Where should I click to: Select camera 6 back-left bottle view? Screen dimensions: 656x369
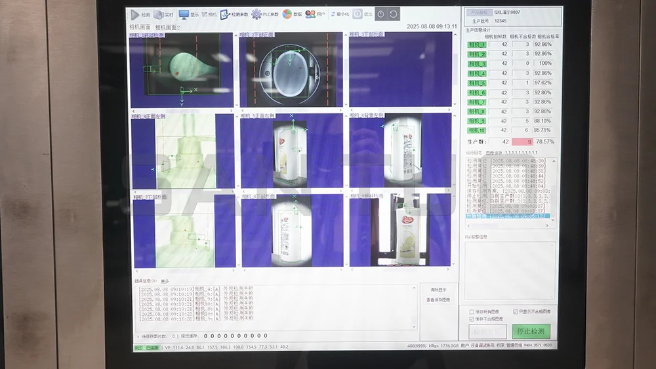(400, 151)
